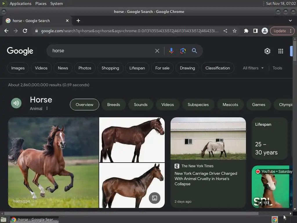Screen dimensions: 297x223
Task: Start voice search with microphone
Action: 171,51
